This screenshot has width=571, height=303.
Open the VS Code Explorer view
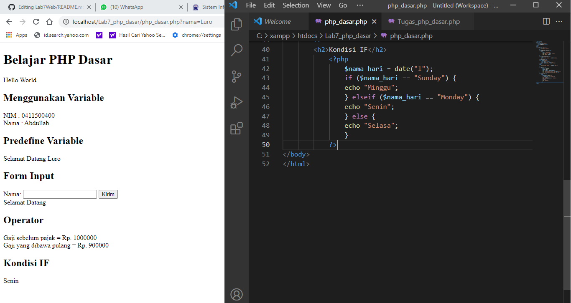236,24
